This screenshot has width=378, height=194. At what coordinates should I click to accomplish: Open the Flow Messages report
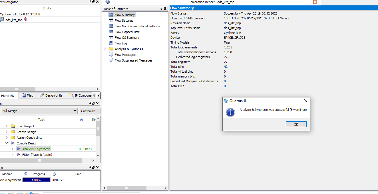[125, 55]
